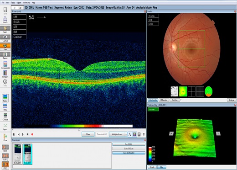Open the Overlays option on fundus

(x=153, y=16)
